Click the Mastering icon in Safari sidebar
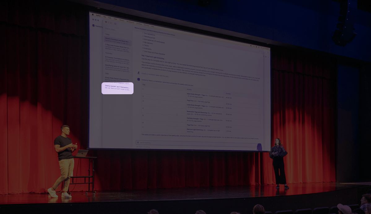The image size is (371, 214). 93,26
